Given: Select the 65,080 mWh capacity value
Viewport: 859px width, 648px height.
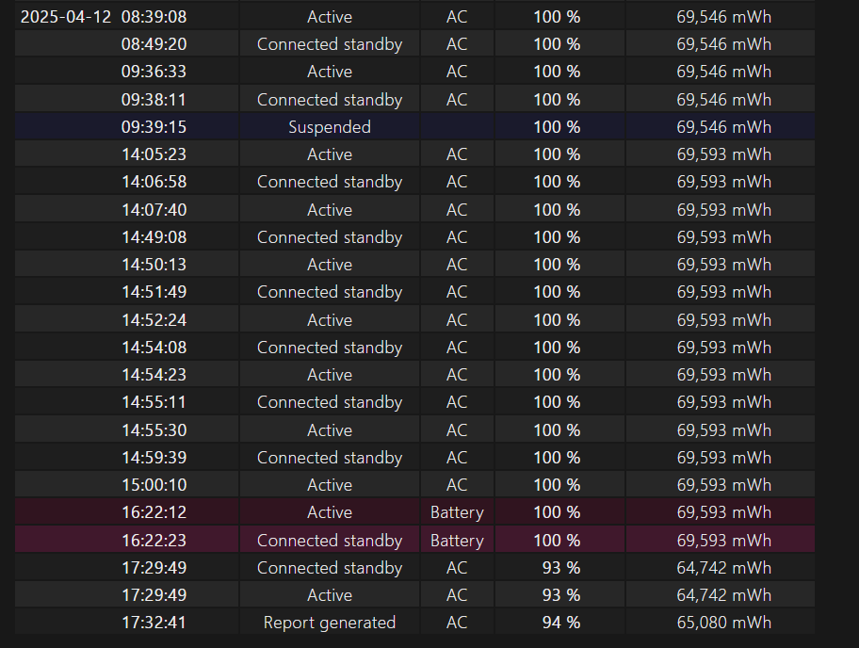Looking at the screenshot, I should [723, 623].
